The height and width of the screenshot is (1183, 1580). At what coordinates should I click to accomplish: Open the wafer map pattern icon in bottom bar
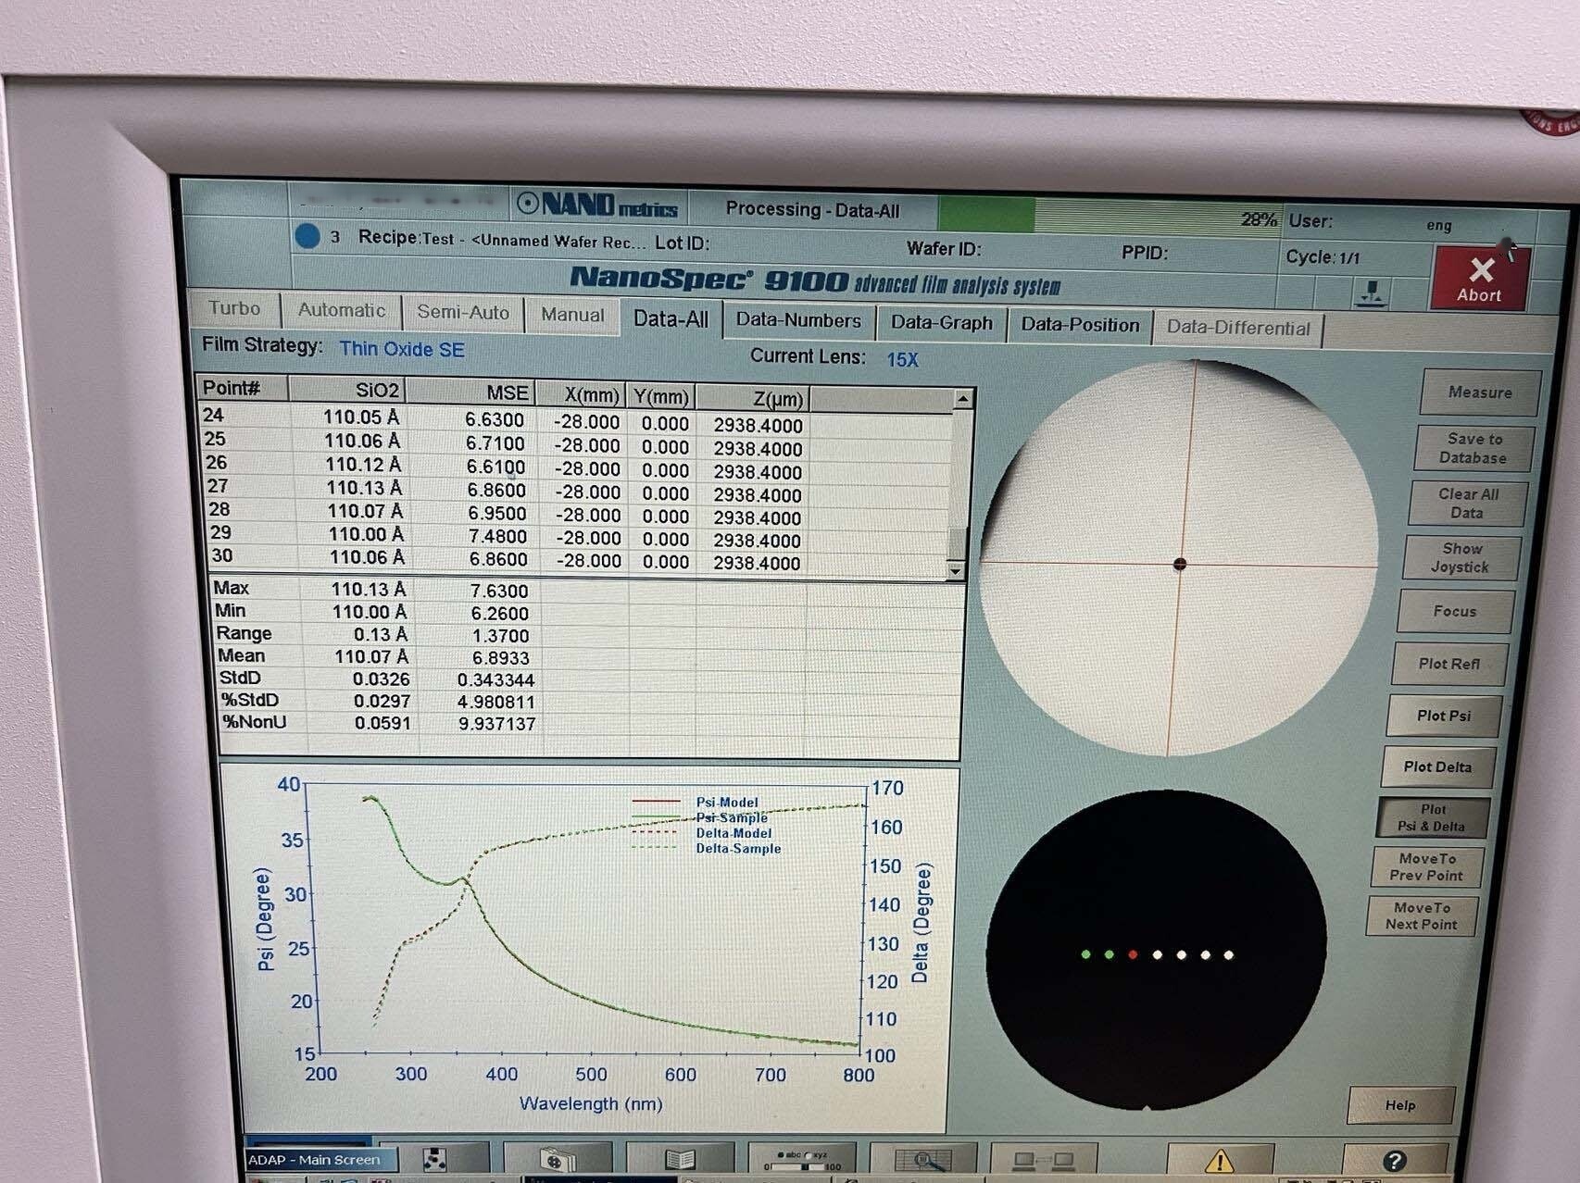(434, 1159)
